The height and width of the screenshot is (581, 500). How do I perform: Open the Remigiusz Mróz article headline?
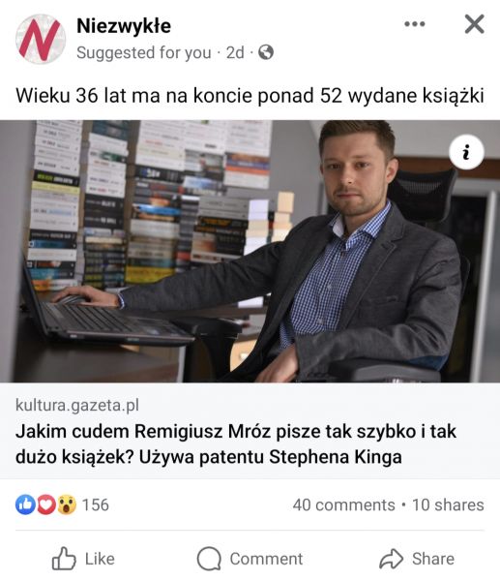236,443
